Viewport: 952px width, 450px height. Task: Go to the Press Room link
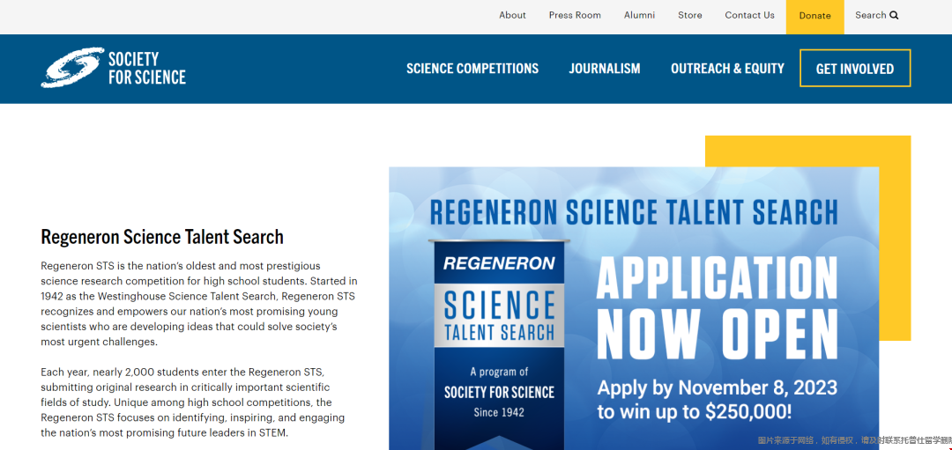click(575, 15)
